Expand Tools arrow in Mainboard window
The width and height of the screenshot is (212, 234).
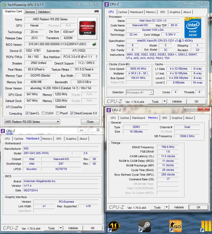click(x=61, y=228)
